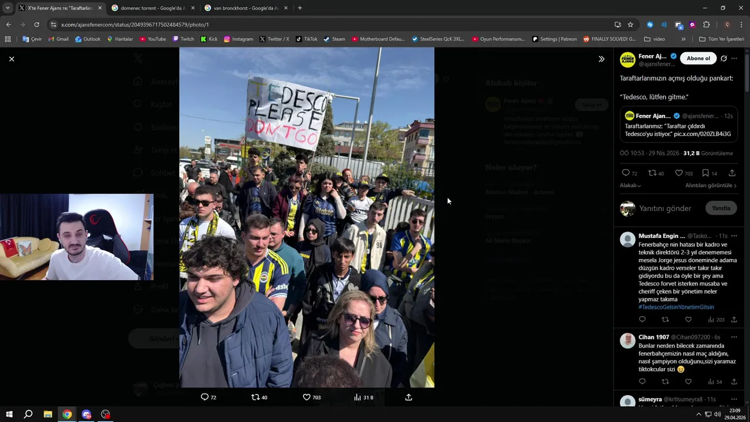Open the main tweet's more options menu
750x422 pixels.
pyautogui.click(x=734, y=59)
